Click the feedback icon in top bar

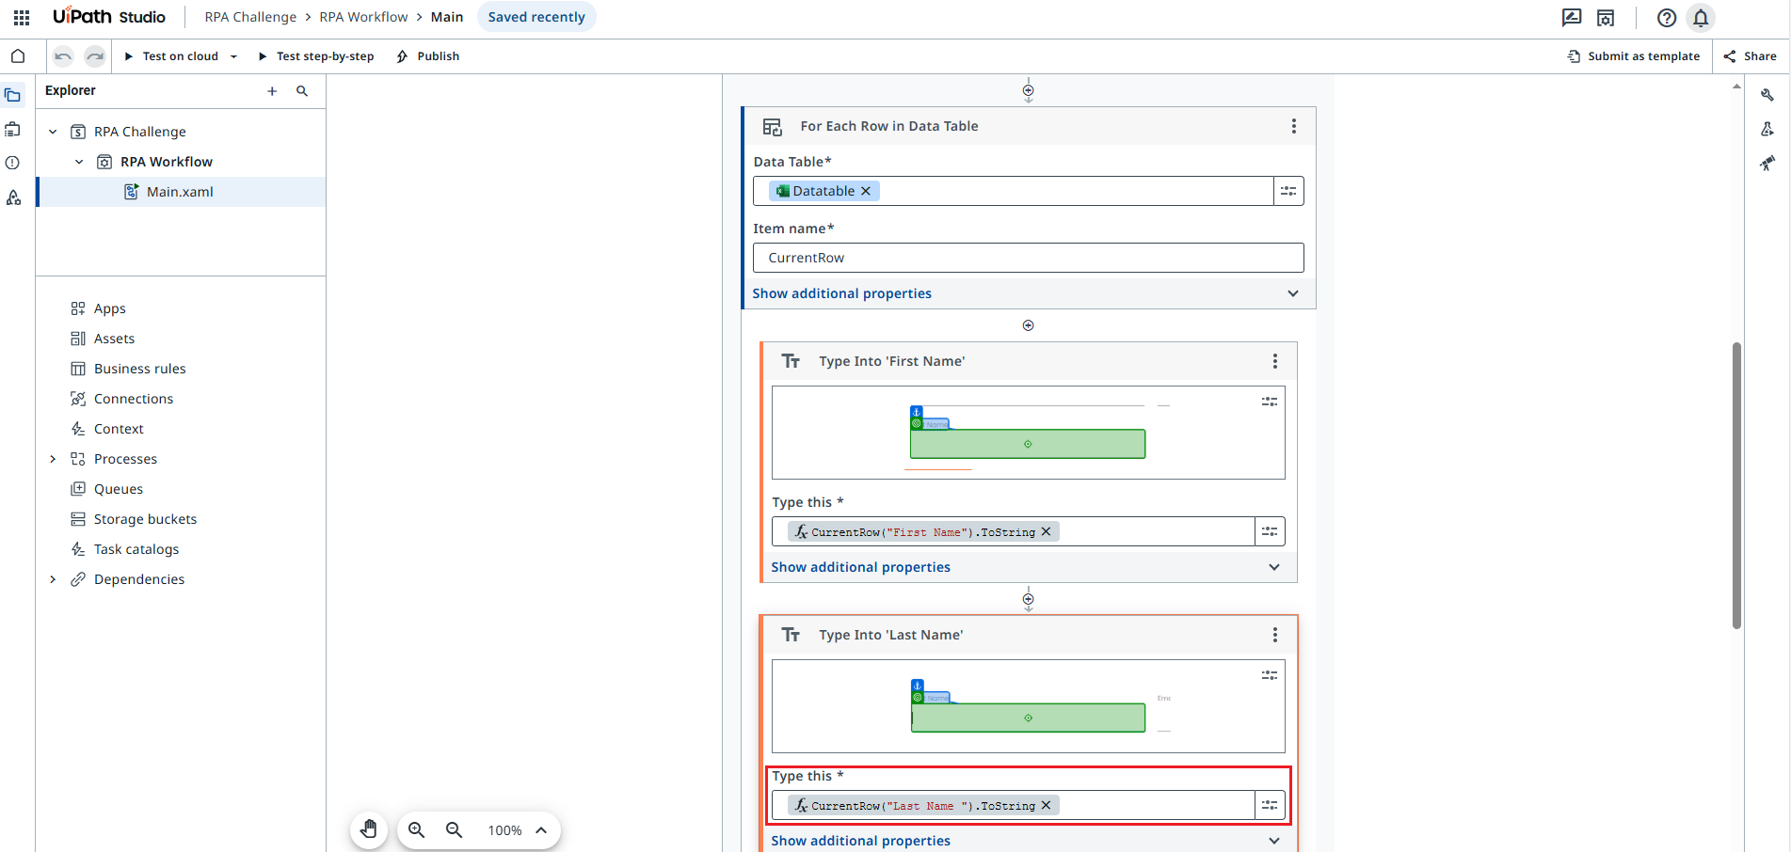[x=1570, y=17]
